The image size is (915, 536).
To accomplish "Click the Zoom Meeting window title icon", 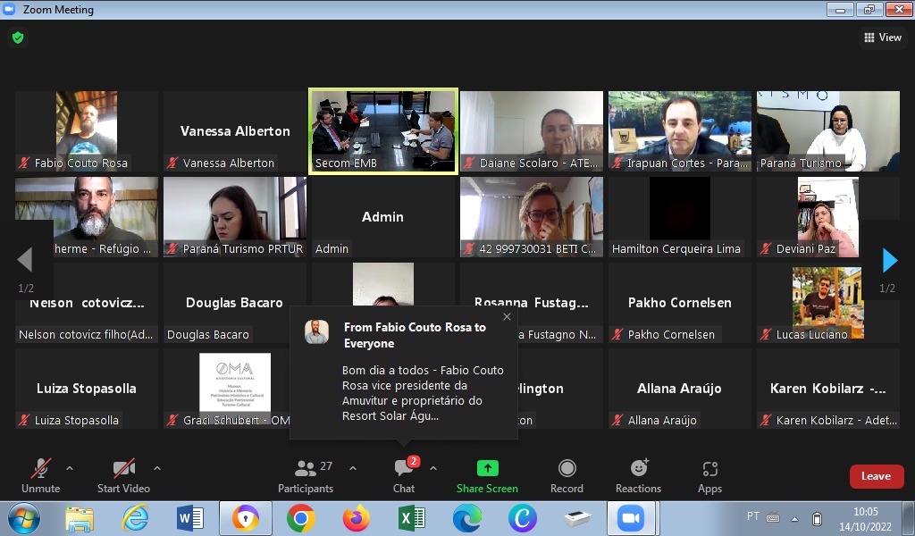I will [x=9, y=9].
